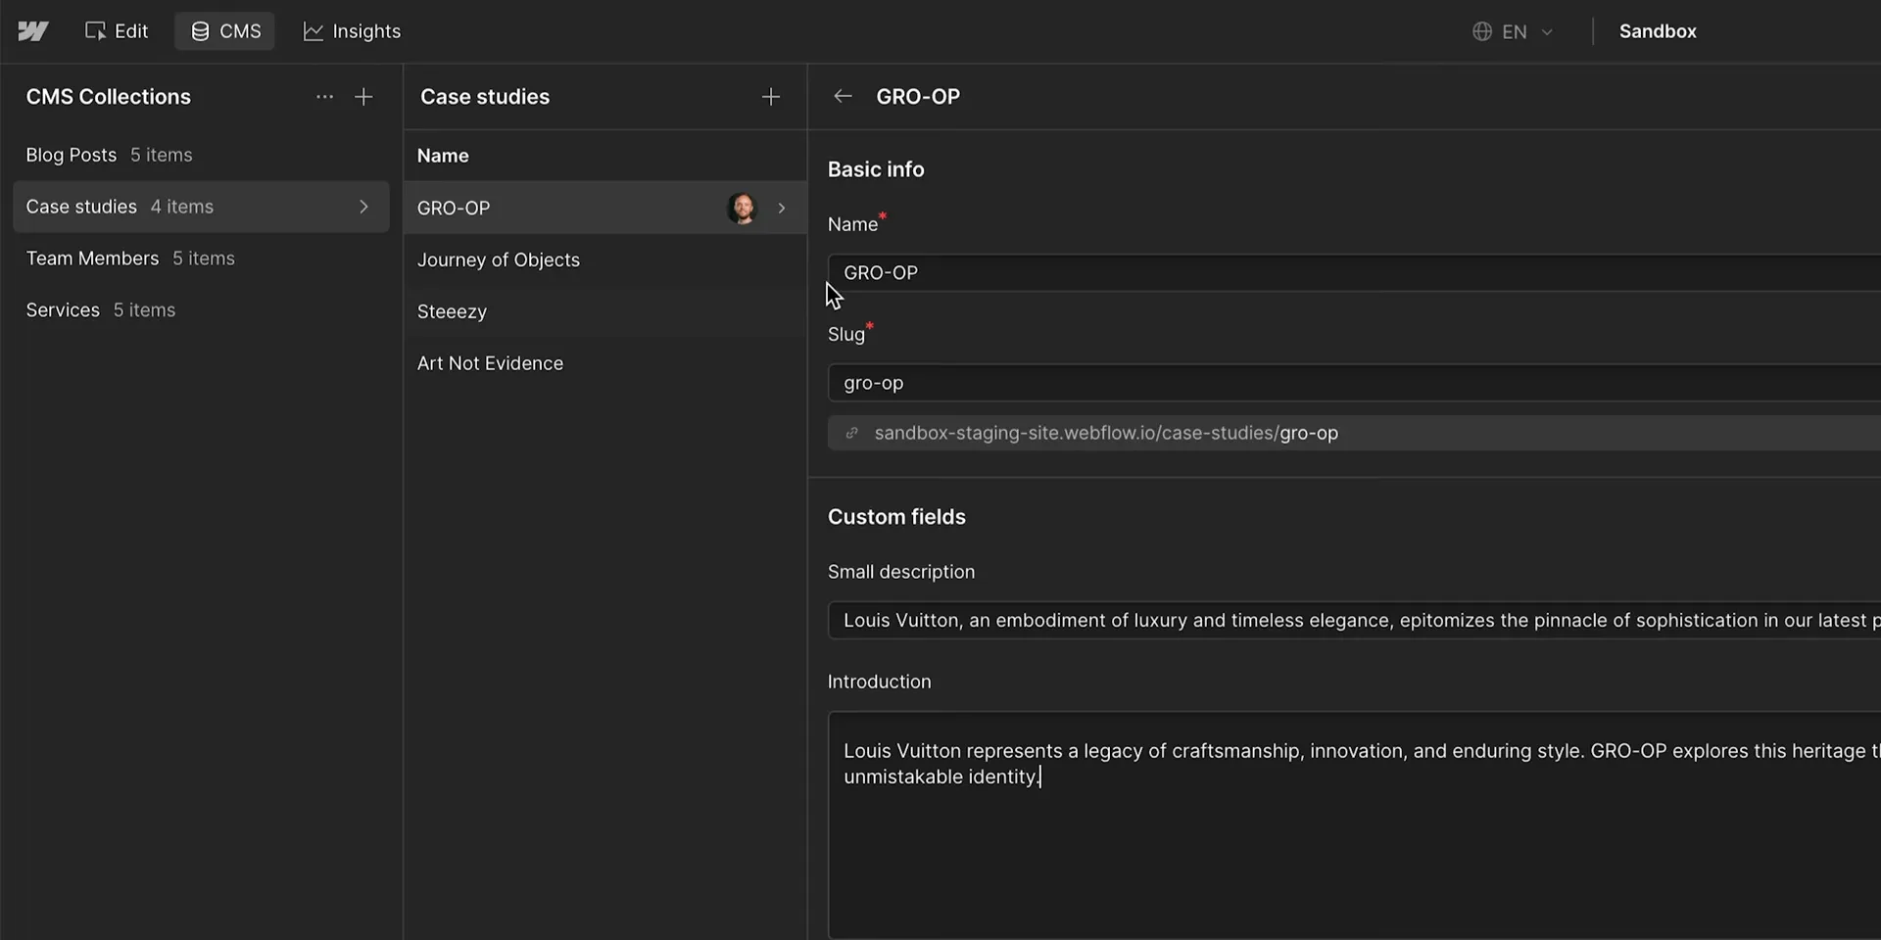Switch to the Edit mode tab
The image size is (1881, 940).
point(117,31)
